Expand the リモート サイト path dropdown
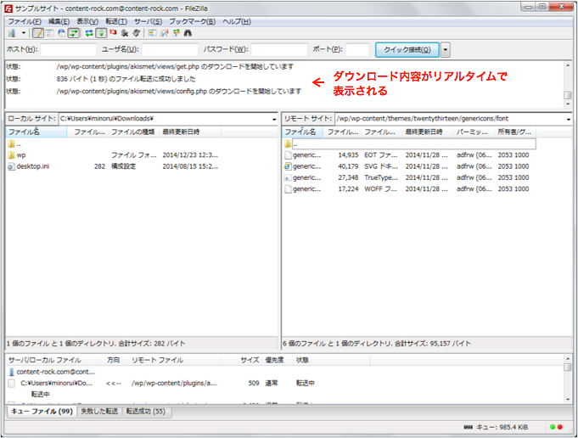 [x=568, y=119]
